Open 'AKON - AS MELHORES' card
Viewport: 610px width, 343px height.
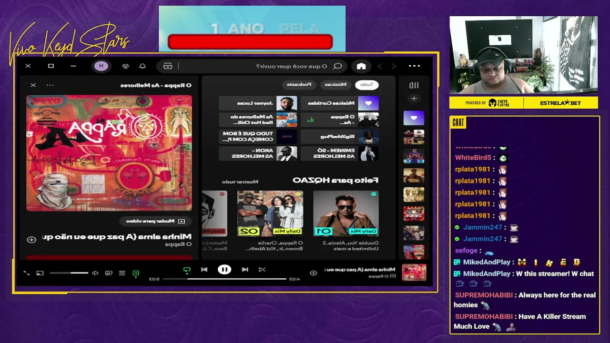(x=258, y=153)
